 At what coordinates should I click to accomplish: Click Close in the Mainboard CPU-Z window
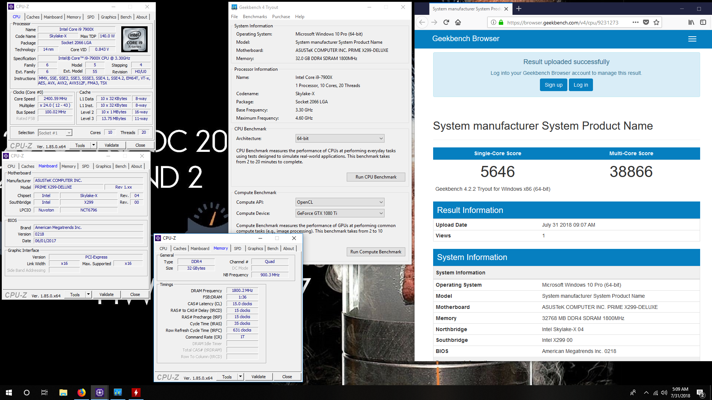(135, 294)
